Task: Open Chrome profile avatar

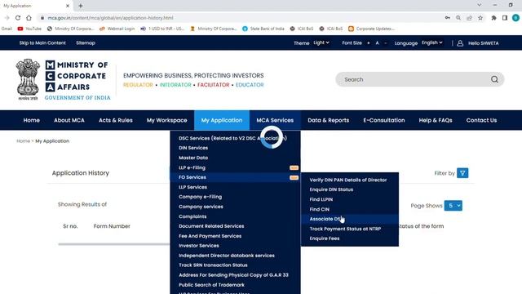Action: tap(515, 18)
